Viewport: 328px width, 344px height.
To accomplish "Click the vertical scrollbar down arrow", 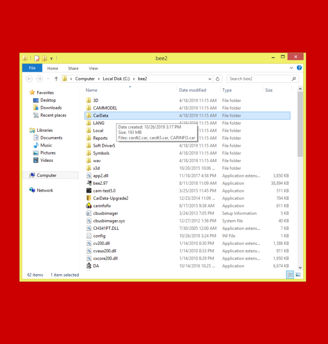I will point(300,267).
